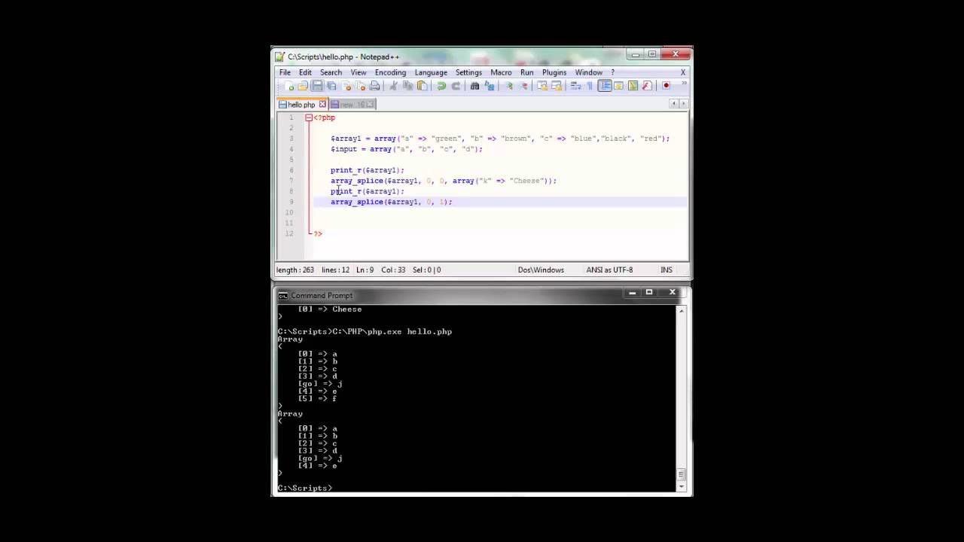This screenshot has height=542, width=964.
Task: Create a new file with toolbar icon
Action: (x=288, y=86)
